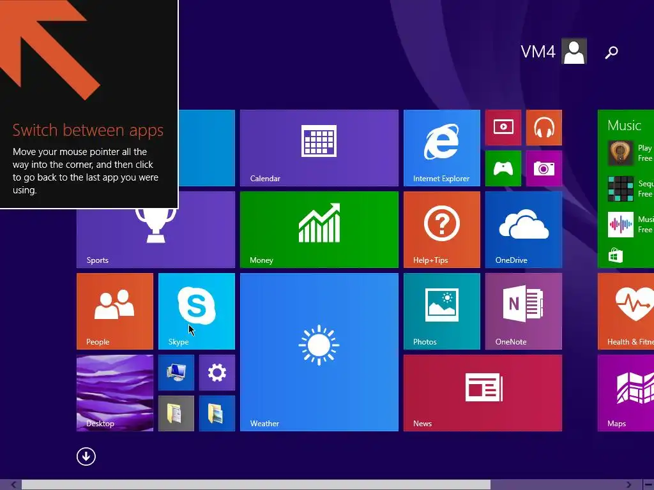Screen dimensions: 654x490
Task: Open the Health & Fitness tile
Action: 626,311
